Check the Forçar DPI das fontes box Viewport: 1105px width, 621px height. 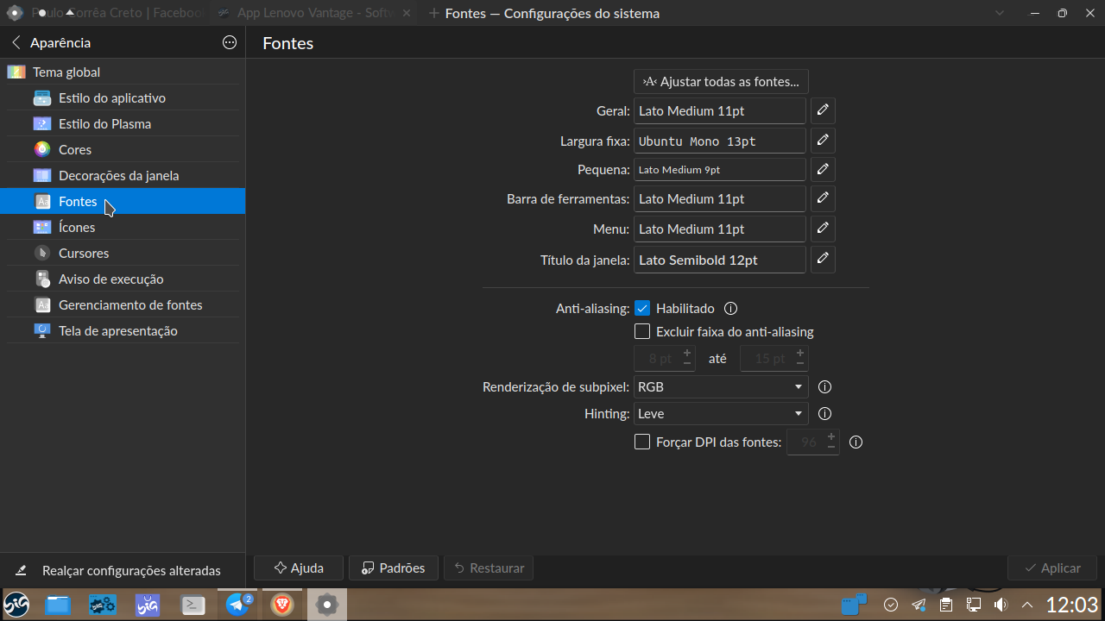tap(642, 441)
